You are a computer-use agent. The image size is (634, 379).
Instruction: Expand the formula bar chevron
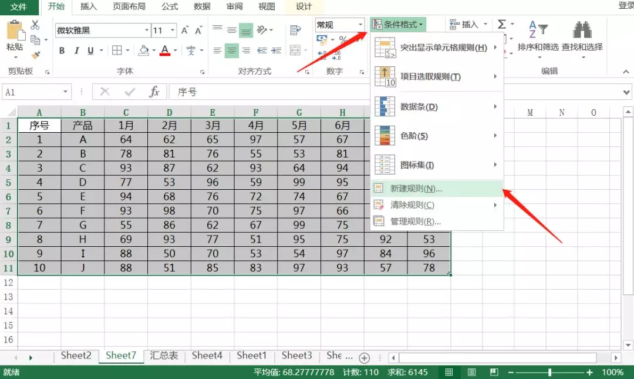(x=626, y=92)
